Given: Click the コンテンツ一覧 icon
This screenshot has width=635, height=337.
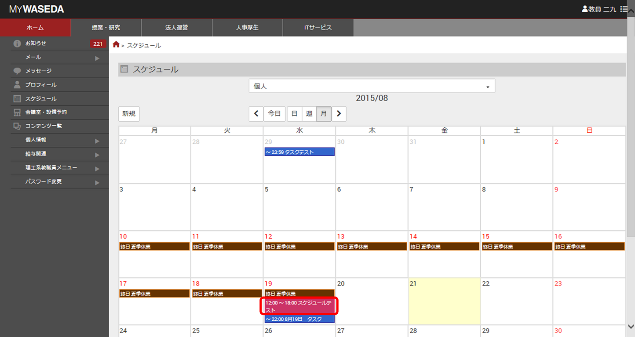Looking at the screenshot, I should (x=17, y=126).
